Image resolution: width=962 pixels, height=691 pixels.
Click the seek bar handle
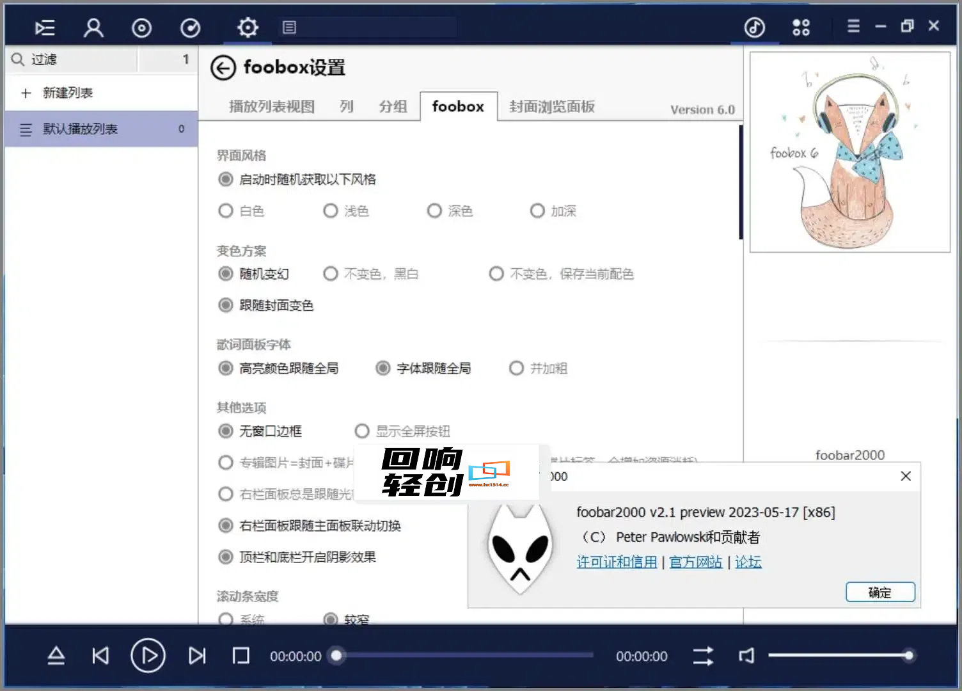click(x=336, y=655)
